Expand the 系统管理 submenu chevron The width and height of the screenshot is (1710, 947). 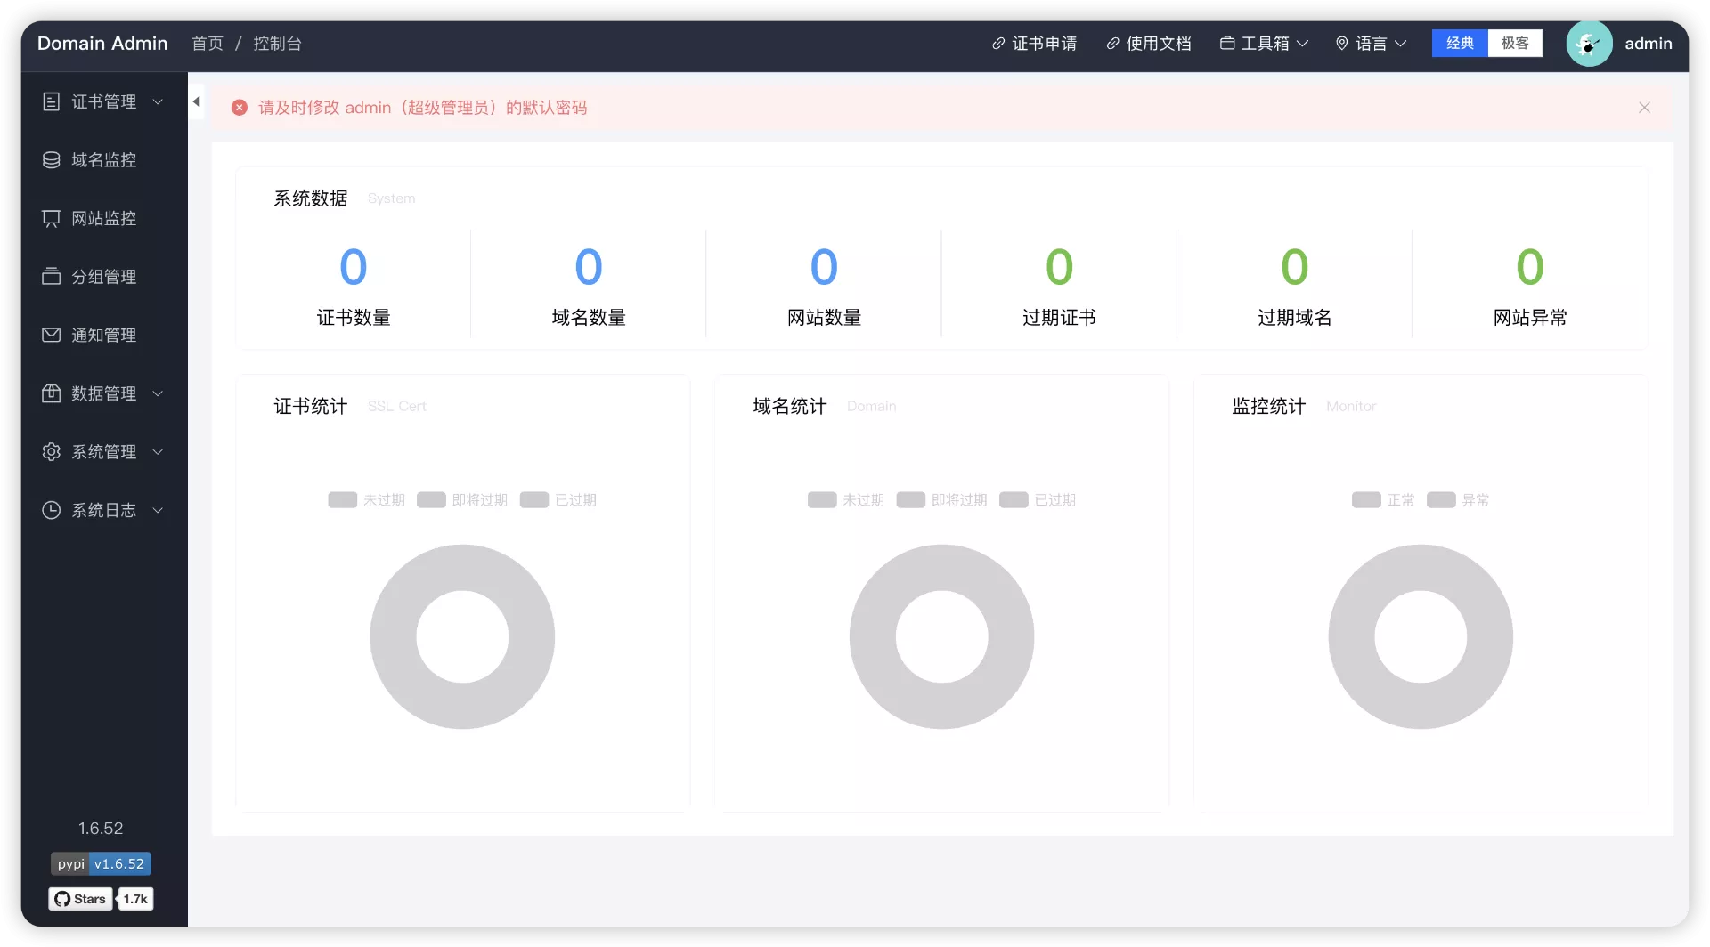coord(158,452)
